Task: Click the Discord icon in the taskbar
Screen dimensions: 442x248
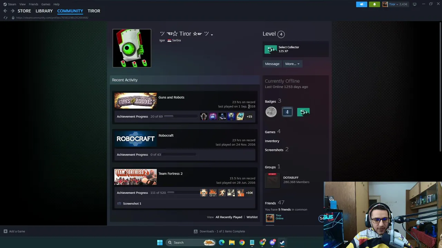Action: (272, 242)
